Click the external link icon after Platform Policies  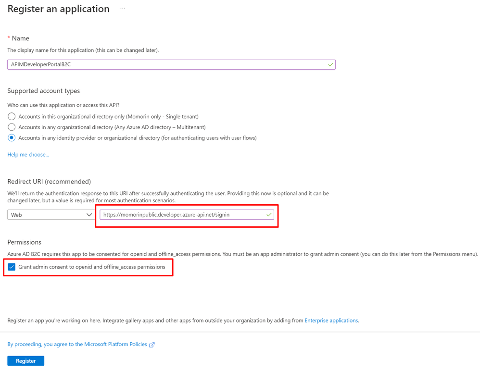click(x=152, y=345)
